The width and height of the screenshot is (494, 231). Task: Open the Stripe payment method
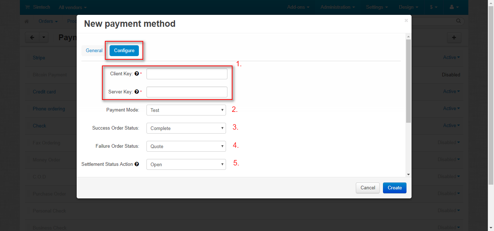coord(39,58)
